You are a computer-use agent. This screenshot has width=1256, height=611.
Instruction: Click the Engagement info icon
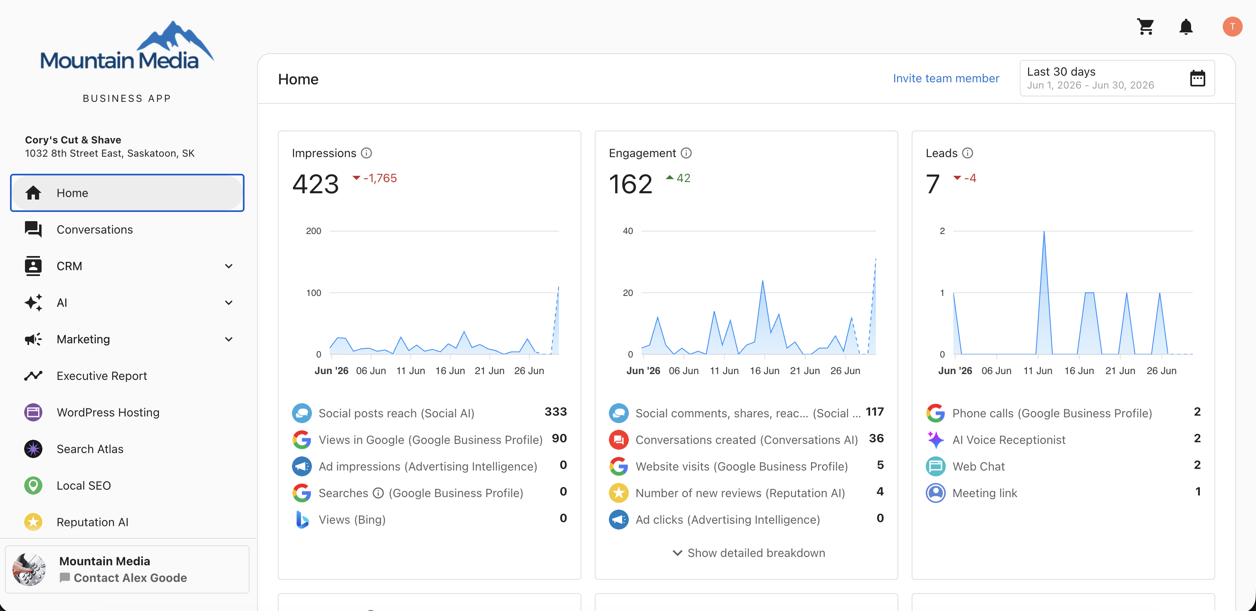point(686,153)
